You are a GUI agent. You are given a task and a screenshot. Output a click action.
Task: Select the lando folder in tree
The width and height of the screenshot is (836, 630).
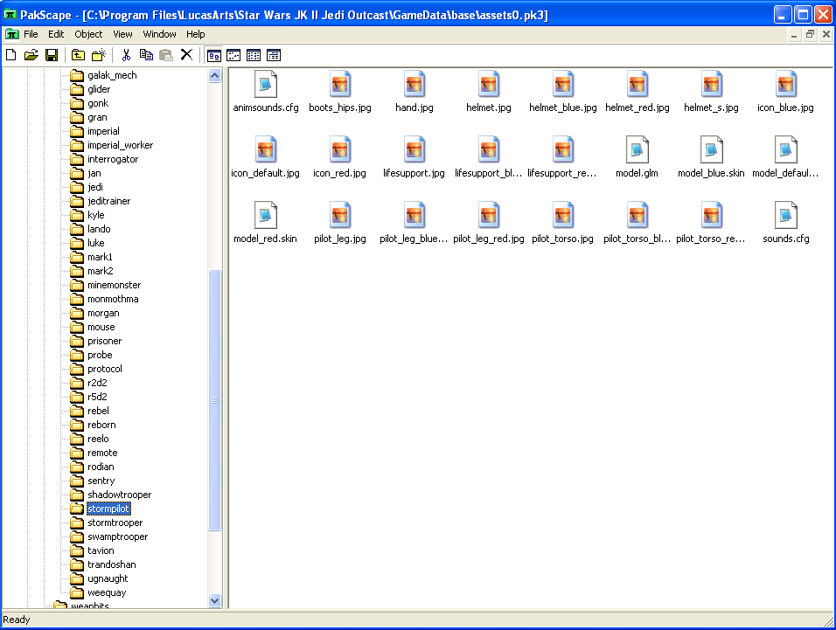99,229
